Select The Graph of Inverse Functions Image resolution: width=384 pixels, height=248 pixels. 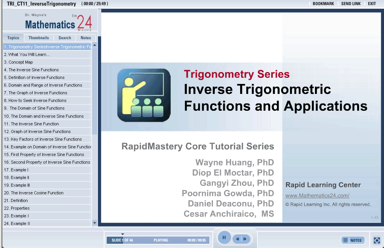tap(47, 93)
